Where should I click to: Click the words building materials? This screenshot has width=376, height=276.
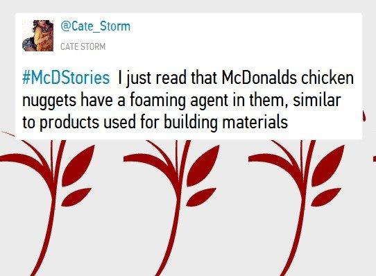[226, 122]
